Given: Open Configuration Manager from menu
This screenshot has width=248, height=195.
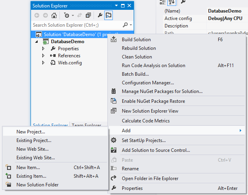Looking at the screenshot, I should (177, 83).
